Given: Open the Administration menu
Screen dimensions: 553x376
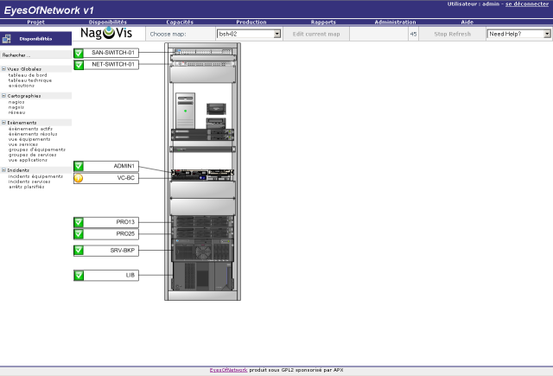Looking at the screenshot, I should click(395, 22).
